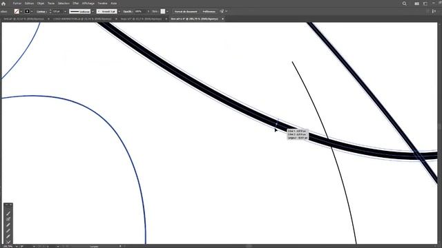Go to the Home screen icon
Viewport: 442px width, 248px height.
[x=3, y=3]
